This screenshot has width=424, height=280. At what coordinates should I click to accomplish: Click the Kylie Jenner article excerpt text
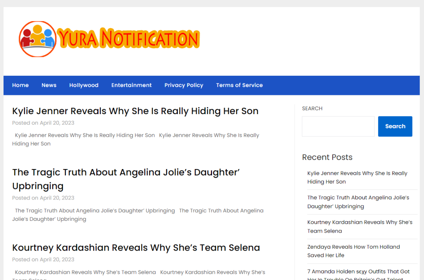click(x=136, y=139)
